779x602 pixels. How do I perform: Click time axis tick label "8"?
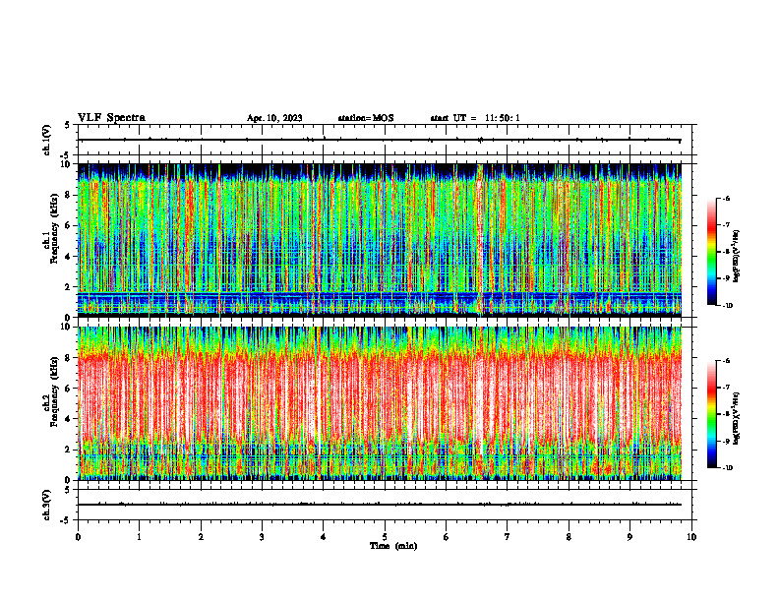569,537
